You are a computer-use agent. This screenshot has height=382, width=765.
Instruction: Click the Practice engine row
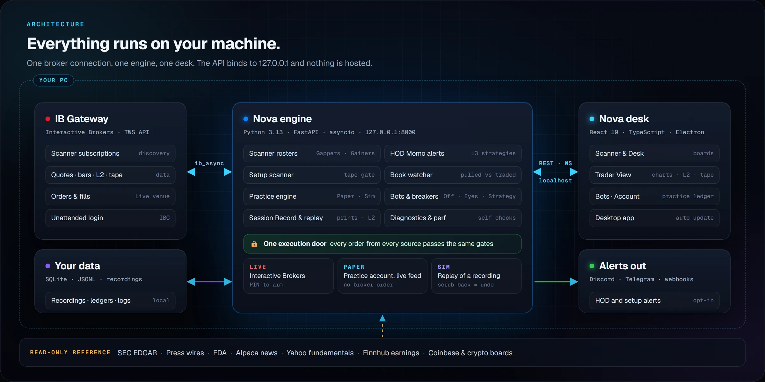[312, 196]
